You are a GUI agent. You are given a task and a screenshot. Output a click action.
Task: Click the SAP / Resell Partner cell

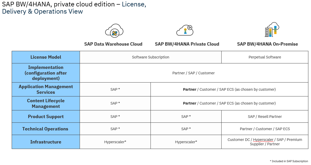265,117
